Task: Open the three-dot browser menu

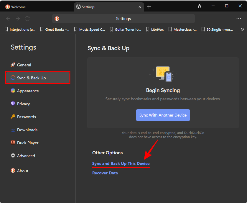Action: (x=239, y=19)
